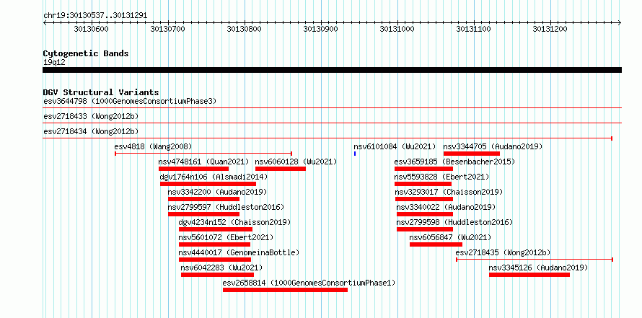Click the red bar under nsv5601072
The width and height of the screenshot is (642, 318).
coord(215,244)
